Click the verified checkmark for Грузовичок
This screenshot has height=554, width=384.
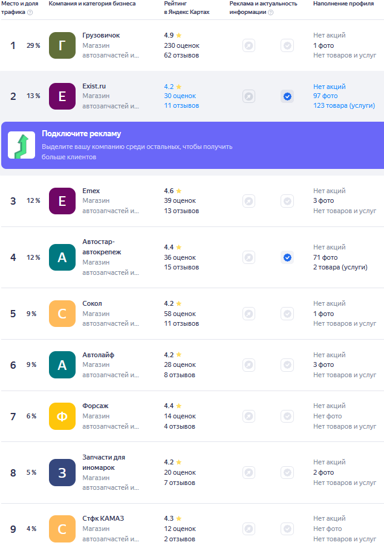point(287,45)
